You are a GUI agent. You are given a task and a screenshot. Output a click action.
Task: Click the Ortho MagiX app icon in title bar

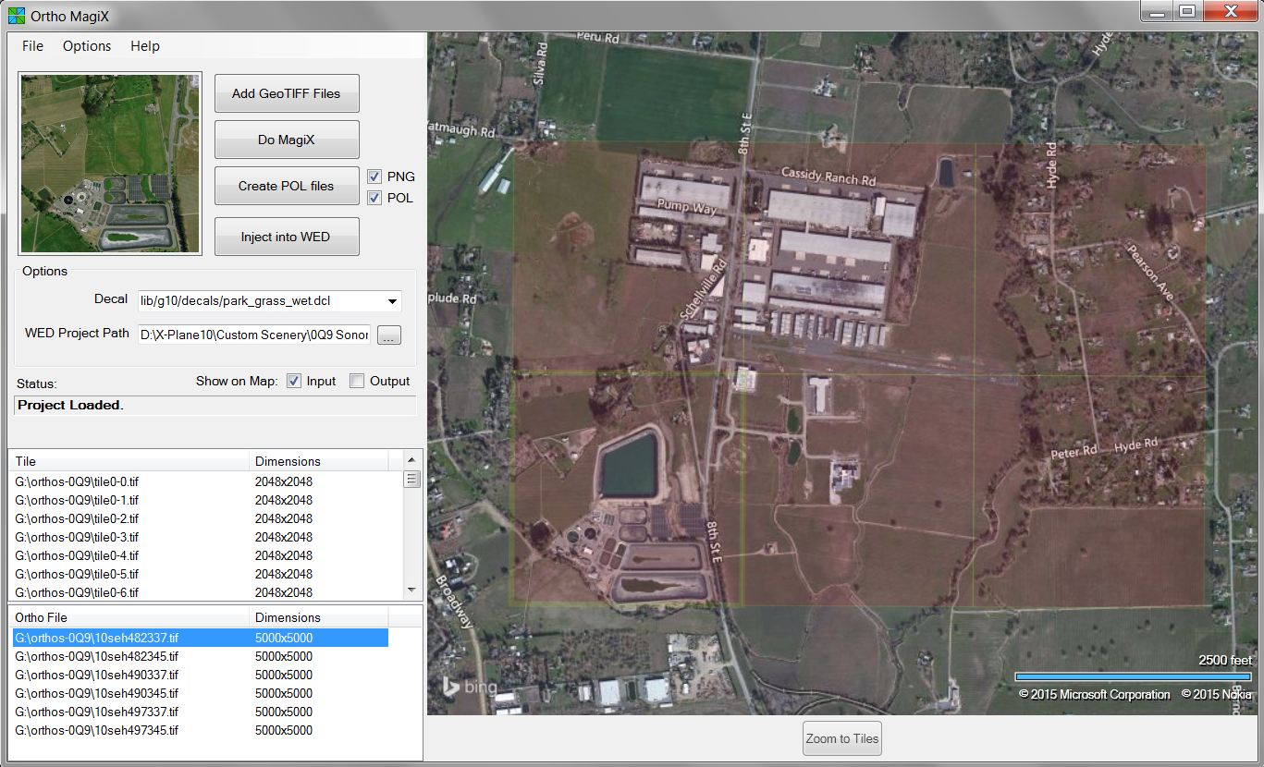click(16, 15)
